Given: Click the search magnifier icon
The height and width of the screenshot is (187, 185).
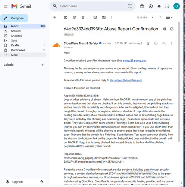Looking at the screenshot, I should point(55,6).
